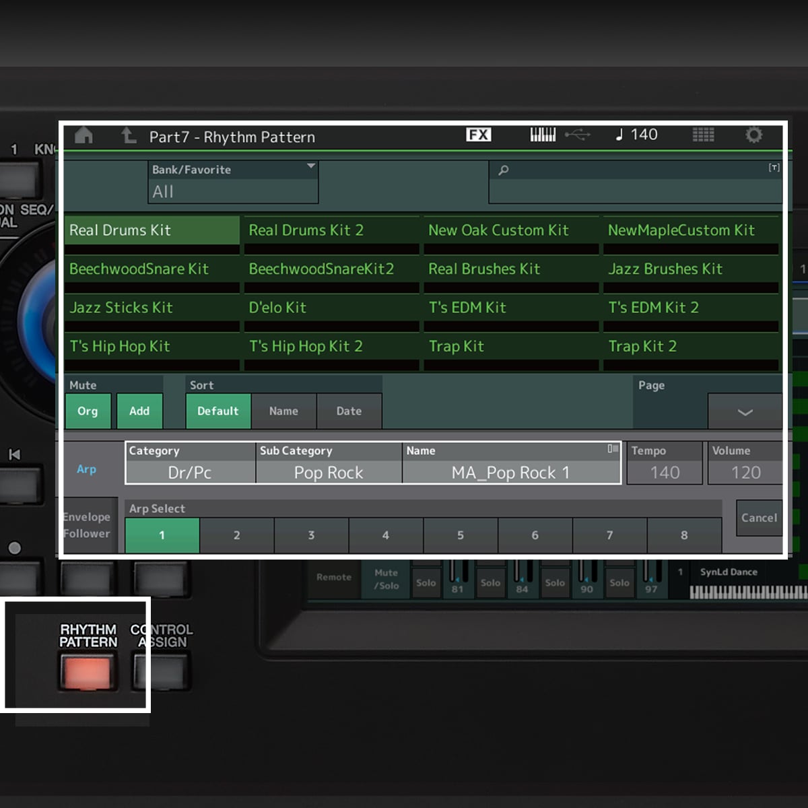The height and width of the screenshot is (808, 808).
Task: Open the utility gear settings icon
Action: 753,135
